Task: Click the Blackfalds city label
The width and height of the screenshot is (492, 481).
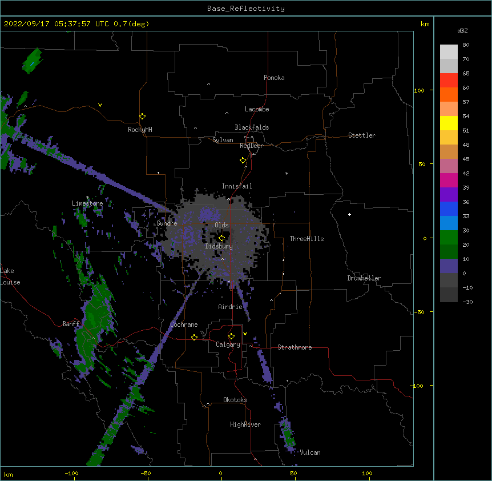Action: tap(252, 127)
